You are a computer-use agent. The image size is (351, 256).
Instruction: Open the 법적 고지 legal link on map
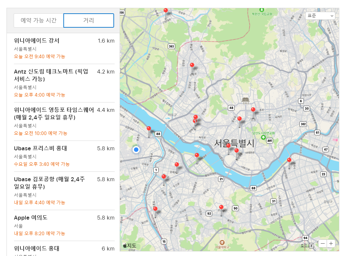point(307,245)
